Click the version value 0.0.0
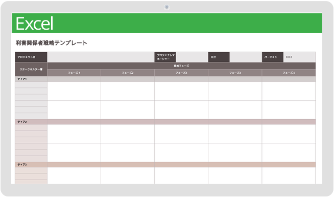Image resolution: width=334 pixels, height=197 pixels. tap(289, 57)
